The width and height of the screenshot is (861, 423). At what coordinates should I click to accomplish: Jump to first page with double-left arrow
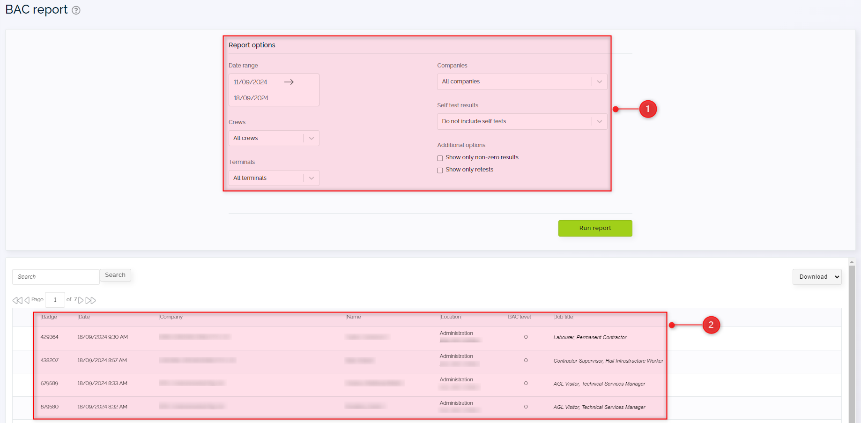(x=17, y=300)
